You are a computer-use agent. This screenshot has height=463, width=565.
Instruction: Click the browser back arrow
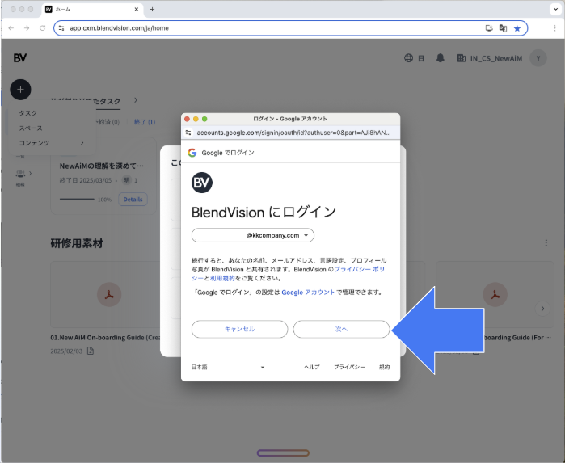point(11,28)
